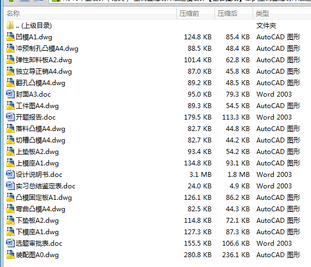Click the 上垫板A2.dwg file icon

(10, 152)
